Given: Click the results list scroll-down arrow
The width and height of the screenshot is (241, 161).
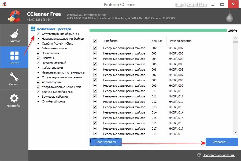Looking at the screenshot, I should click(235, 132).
